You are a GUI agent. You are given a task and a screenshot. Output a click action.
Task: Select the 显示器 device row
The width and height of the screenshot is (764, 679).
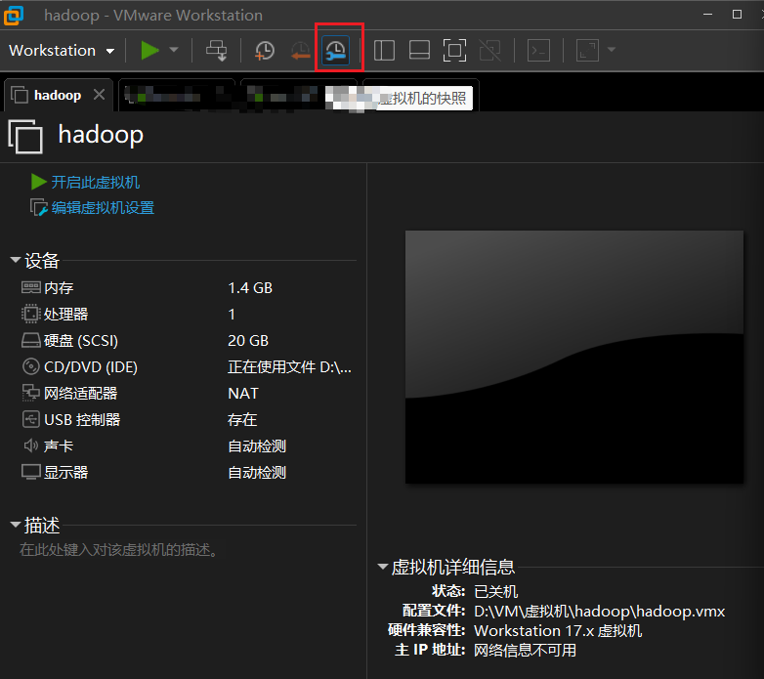[188, 472]
